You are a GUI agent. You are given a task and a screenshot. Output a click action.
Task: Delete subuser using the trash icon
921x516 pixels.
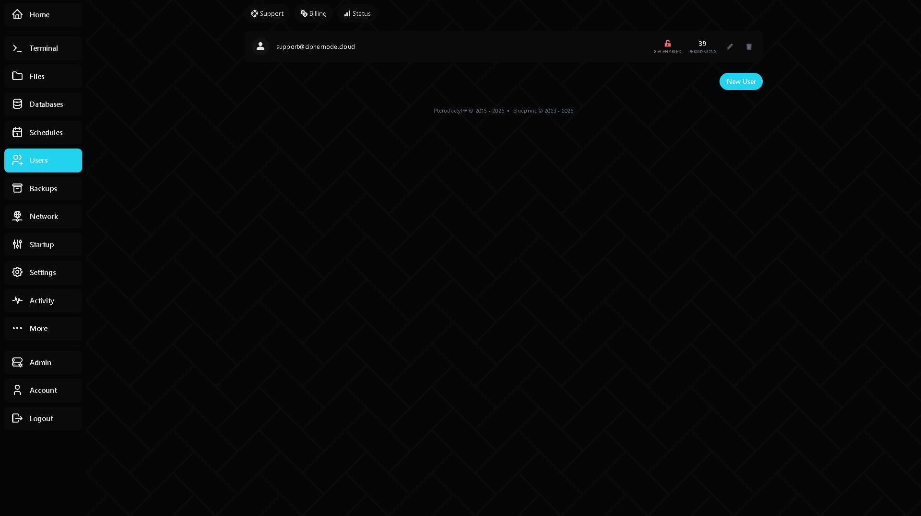coord(749,46)
